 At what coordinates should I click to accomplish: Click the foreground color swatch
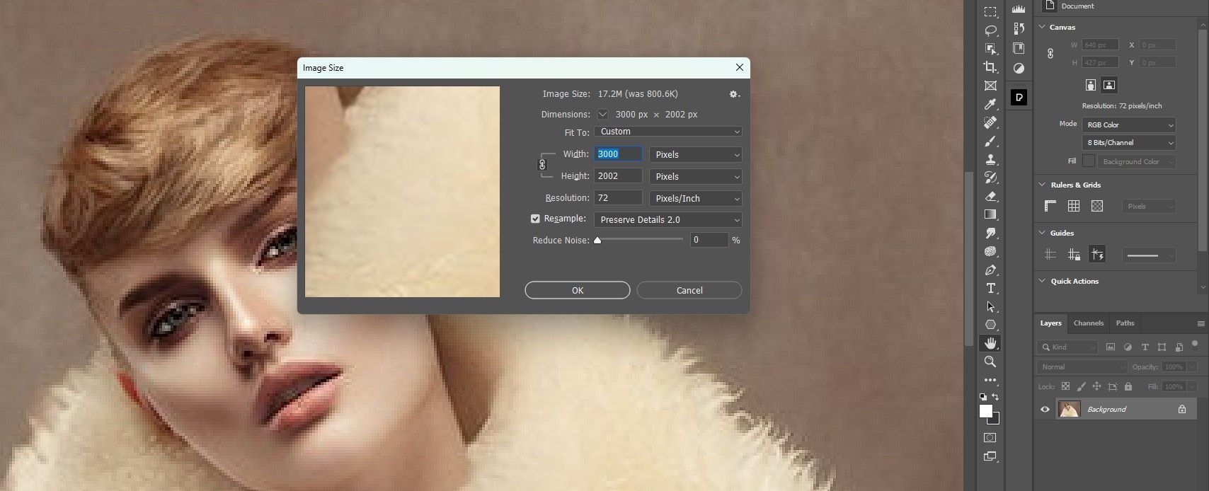pos(986,411)
